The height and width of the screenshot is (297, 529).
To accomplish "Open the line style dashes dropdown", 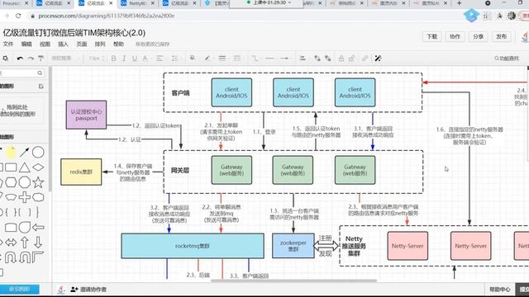I will coord(237,59).
